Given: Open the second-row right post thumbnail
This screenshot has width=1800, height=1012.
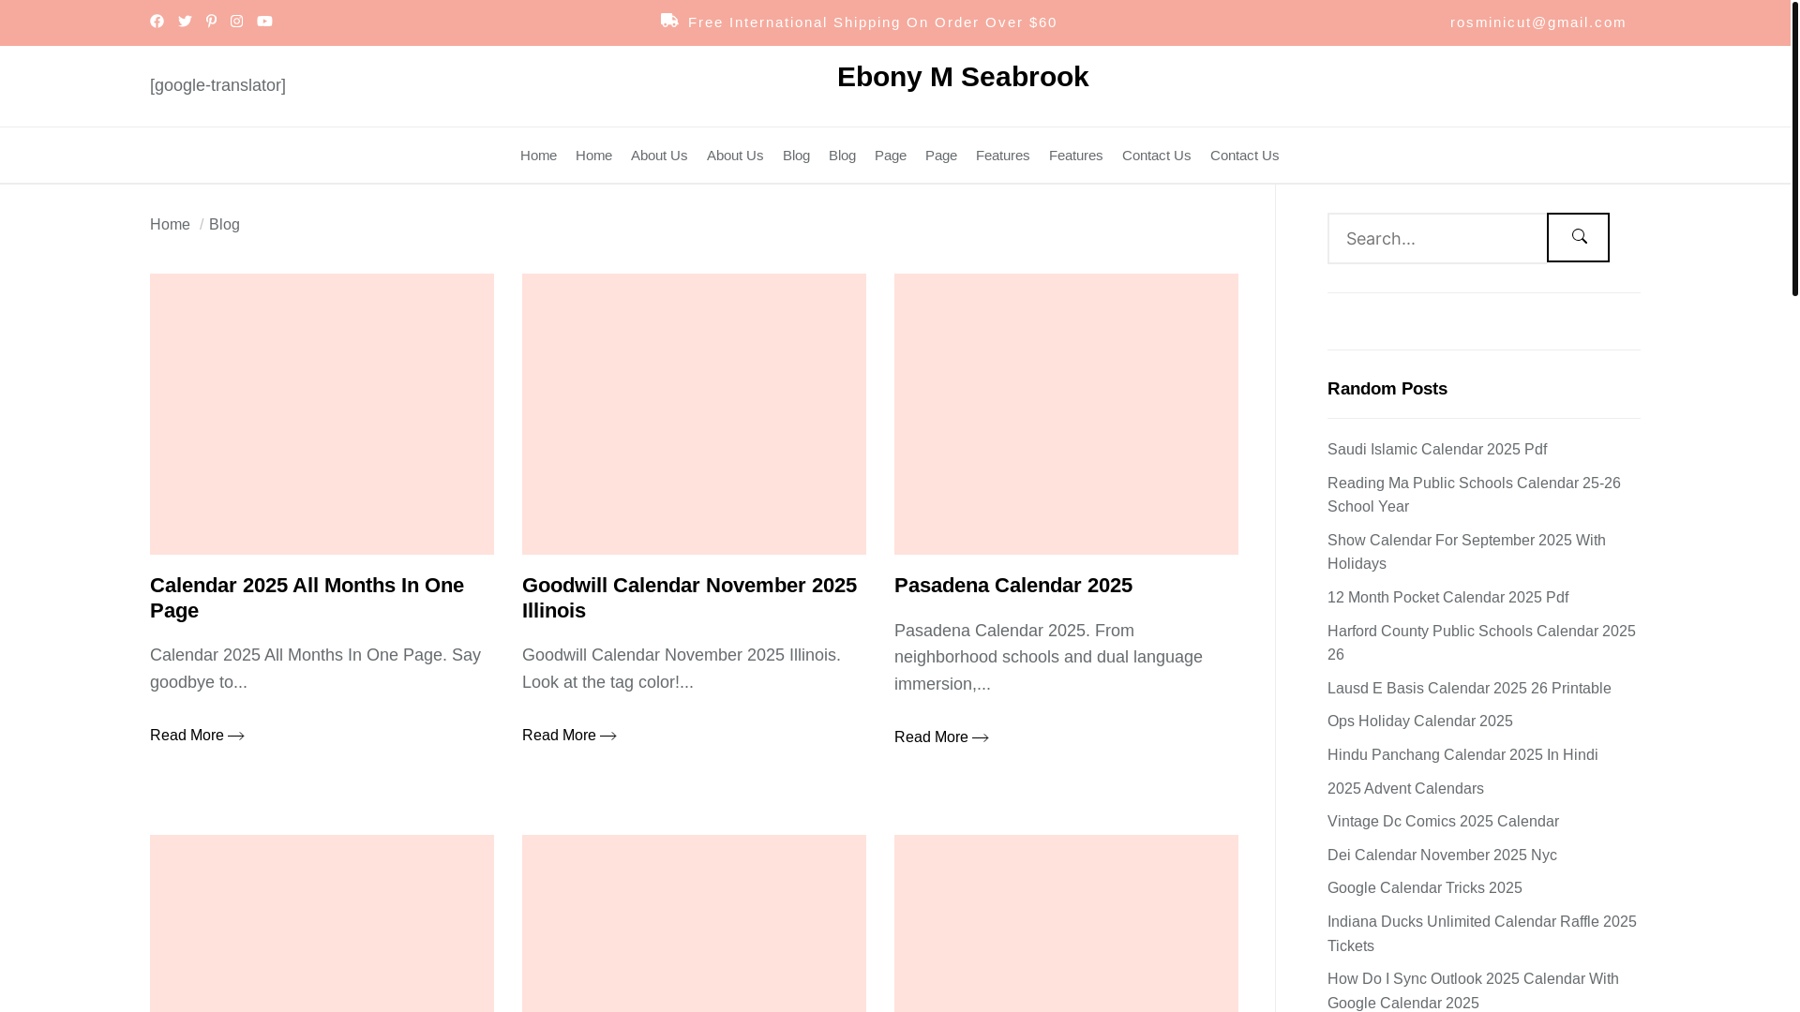Looking at the screenshot, I should [1066, 923].
